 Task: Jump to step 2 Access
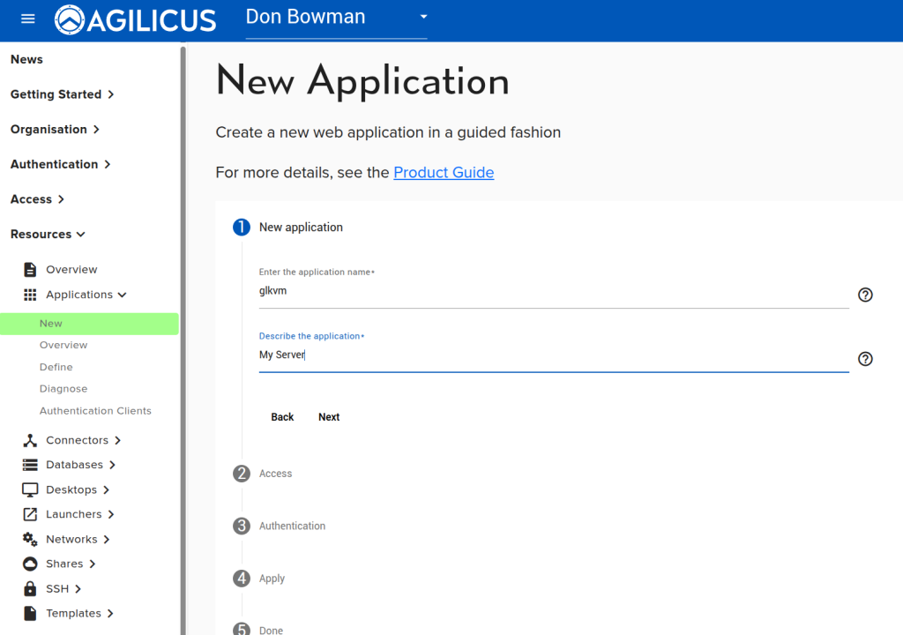(x=275, y=474)
